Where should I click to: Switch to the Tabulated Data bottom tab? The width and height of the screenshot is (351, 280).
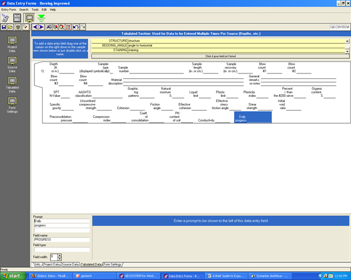coord(91,264)
